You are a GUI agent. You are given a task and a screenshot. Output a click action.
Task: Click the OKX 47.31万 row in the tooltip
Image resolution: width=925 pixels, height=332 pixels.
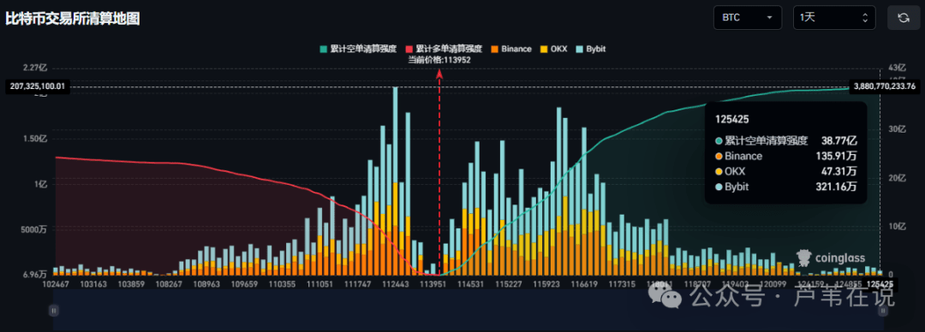click(785, 172)
